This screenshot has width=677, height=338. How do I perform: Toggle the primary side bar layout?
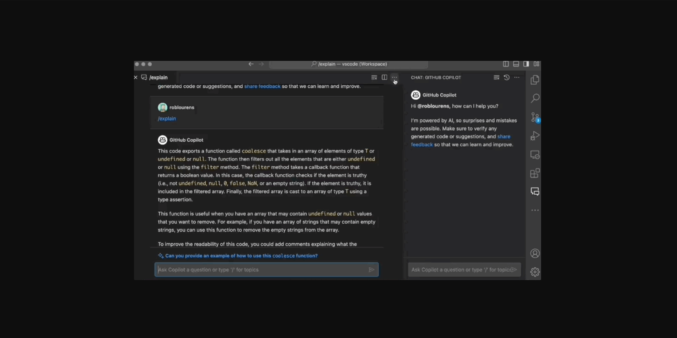pyautogui.click(x=506, y=64)
